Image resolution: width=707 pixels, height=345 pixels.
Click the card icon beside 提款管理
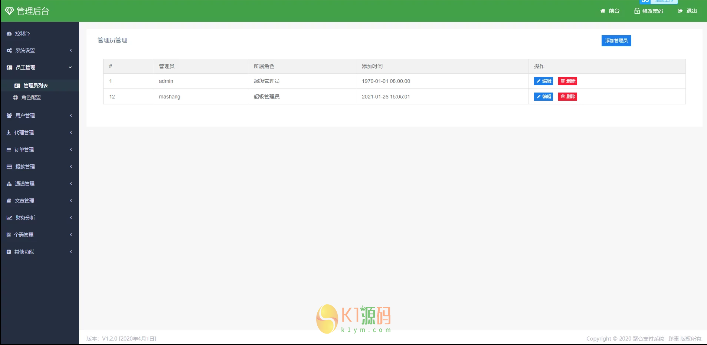pyautogui.click(x=9, y=167)
